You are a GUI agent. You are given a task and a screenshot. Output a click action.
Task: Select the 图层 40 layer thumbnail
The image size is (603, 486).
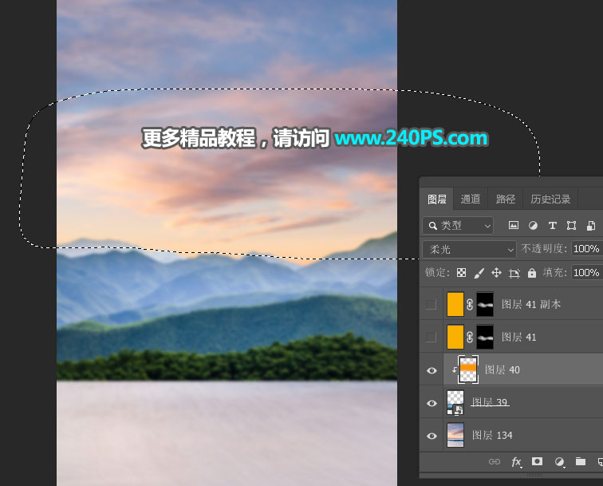468,369
